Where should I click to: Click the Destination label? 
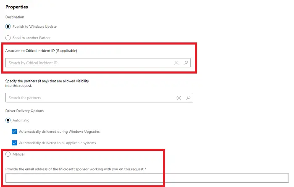pyautogui.click(x=15, y=17)
